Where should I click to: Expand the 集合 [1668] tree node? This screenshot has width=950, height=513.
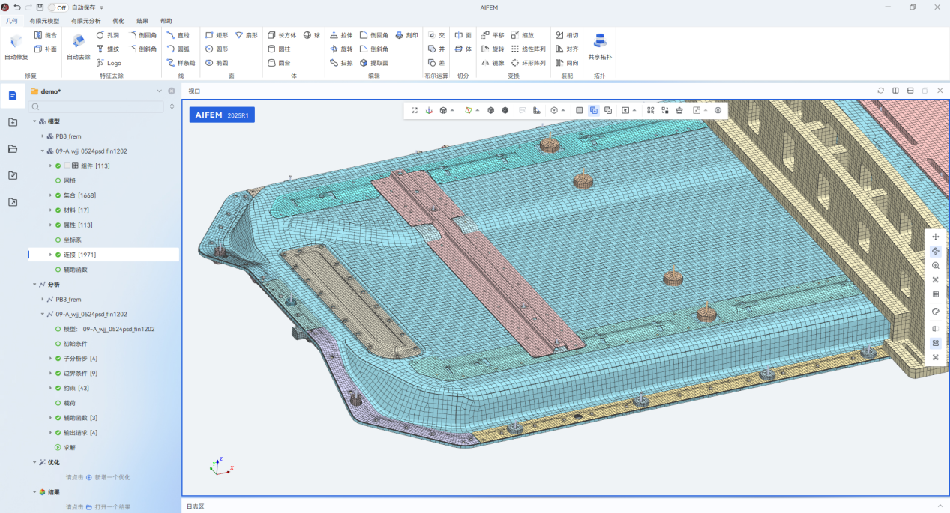pos(50,195)
